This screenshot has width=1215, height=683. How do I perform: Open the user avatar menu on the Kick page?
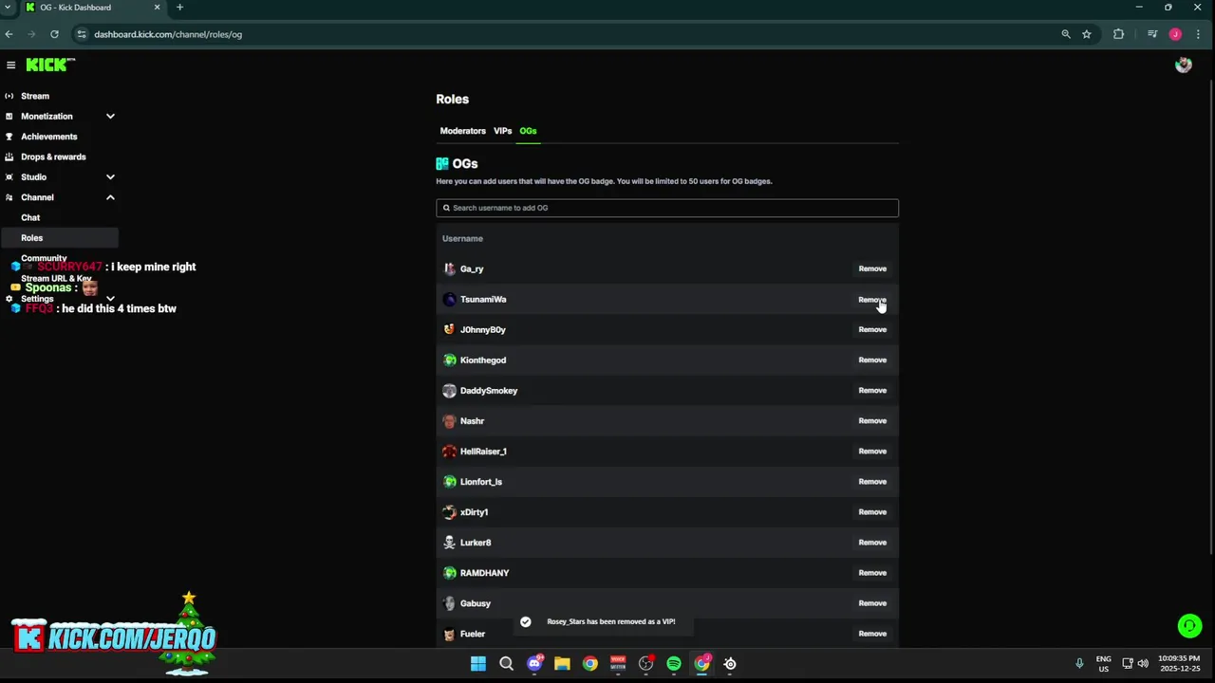click(1183, 65)
